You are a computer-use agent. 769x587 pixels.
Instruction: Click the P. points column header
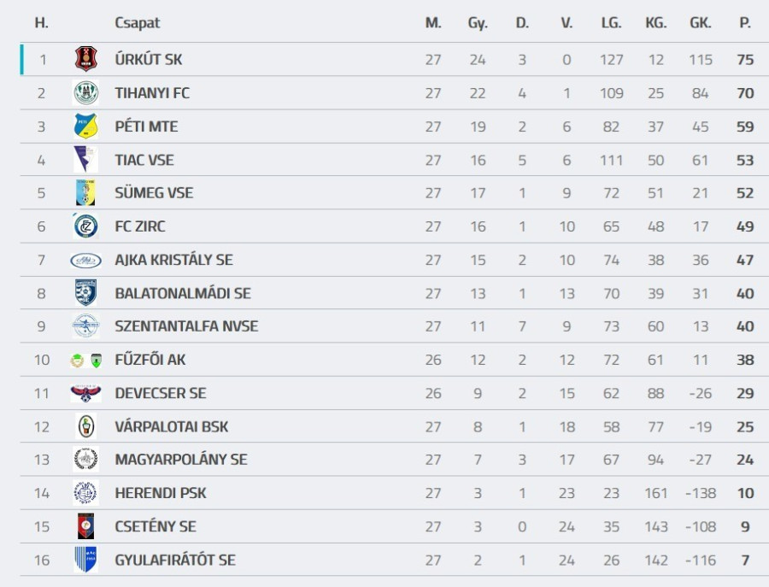[x=745, y=23]
